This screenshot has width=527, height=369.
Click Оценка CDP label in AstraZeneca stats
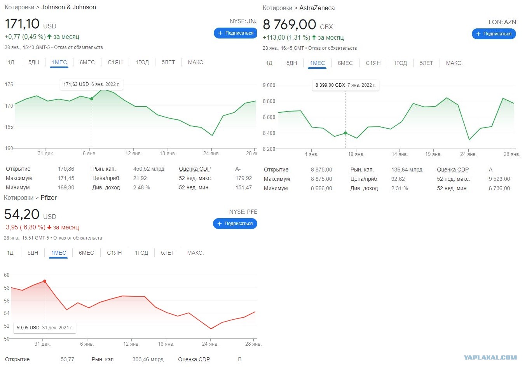point(453,170)
